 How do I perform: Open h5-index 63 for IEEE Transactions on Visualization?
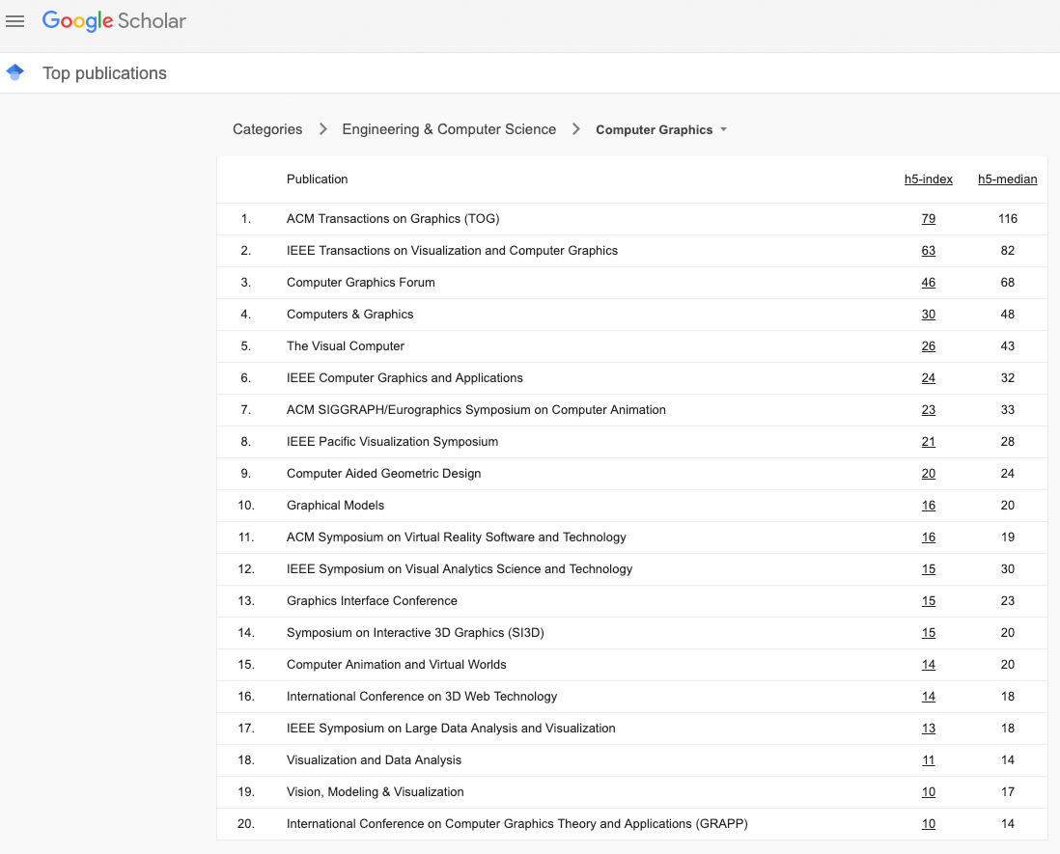928,251
